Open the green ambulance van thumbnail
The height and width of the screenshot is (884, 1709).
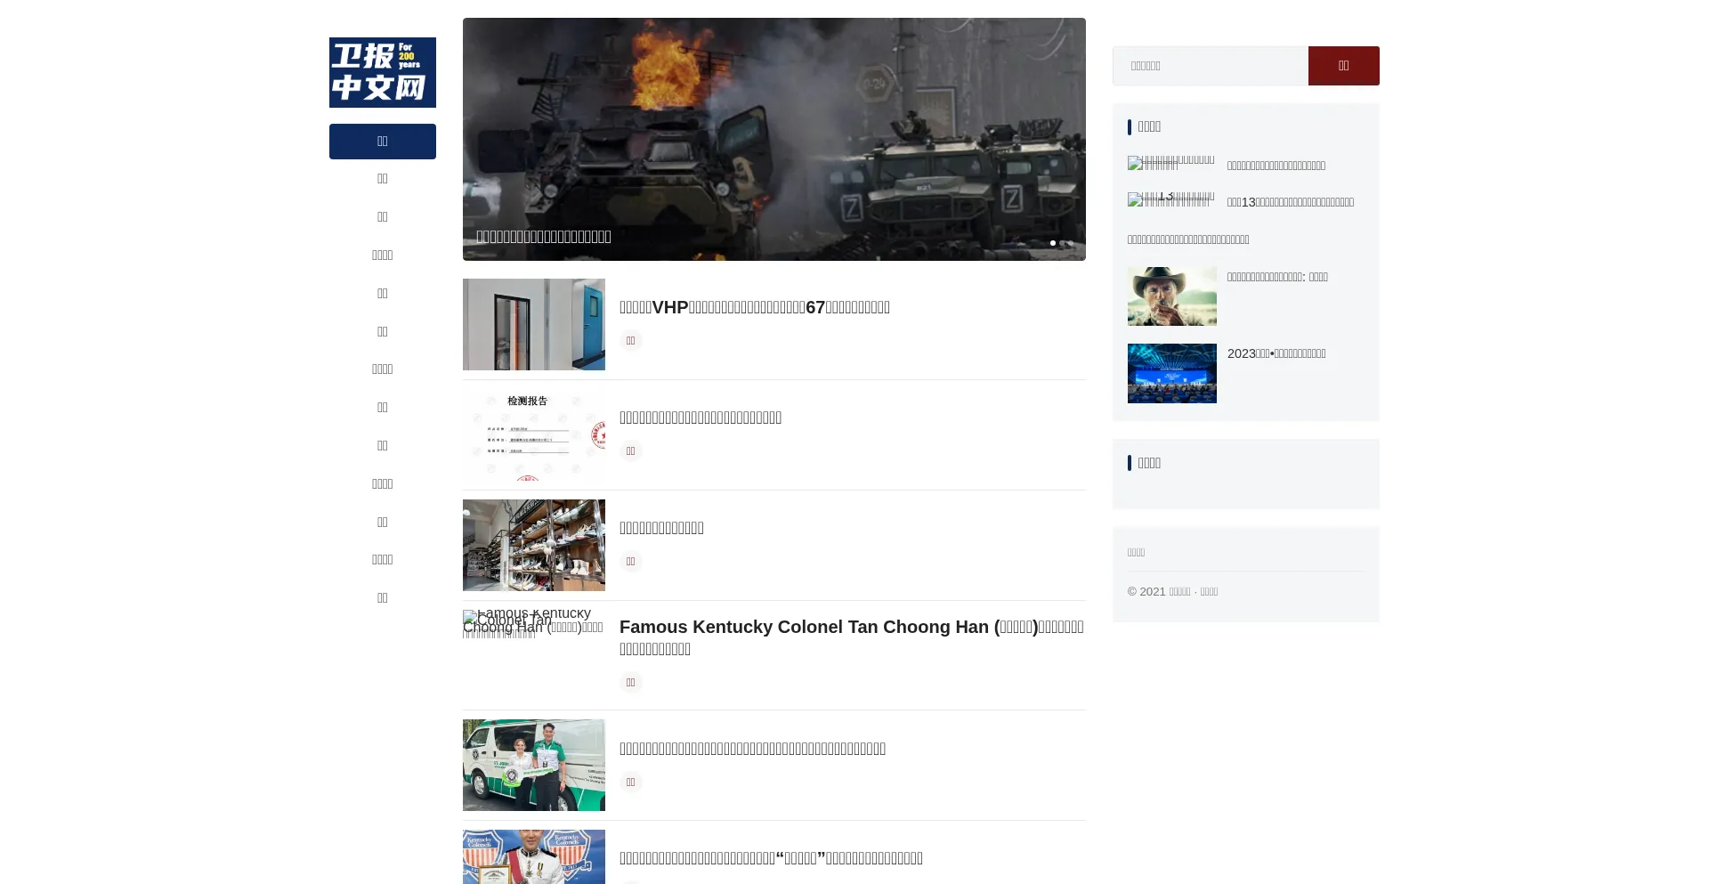pyautogui.click(x=533, y=765)
